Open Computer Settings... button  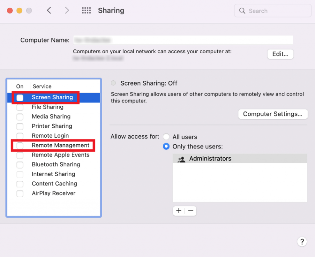pyautogui.click(x=273, y=114)
